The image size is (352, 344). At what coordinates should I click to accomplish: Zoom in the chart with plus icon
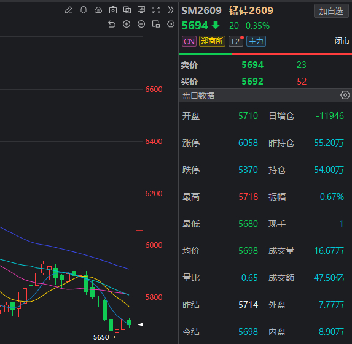pos(127,24)
